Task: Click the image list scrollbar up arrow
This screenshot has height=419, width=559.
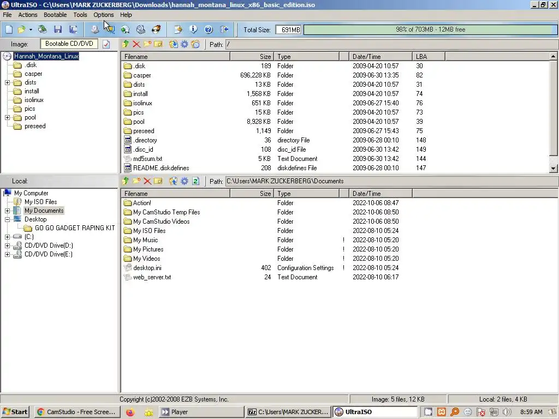Action: click(x=553, y=56)
